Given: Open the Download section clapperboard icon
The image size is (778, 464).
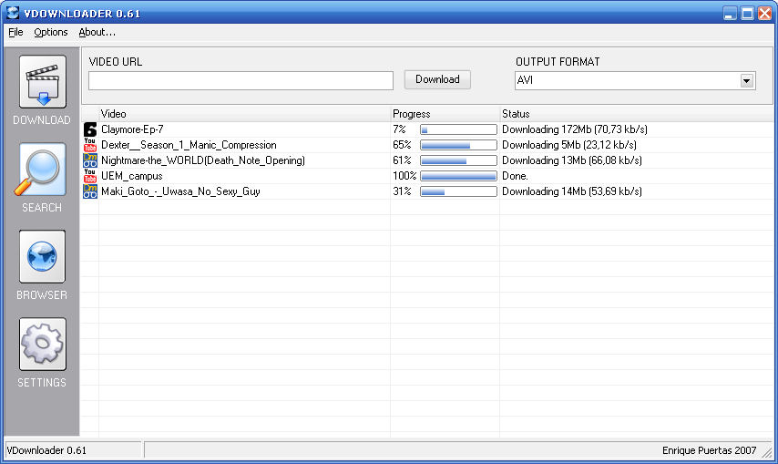Looking at the screenshot, I should tap(43, 82).
